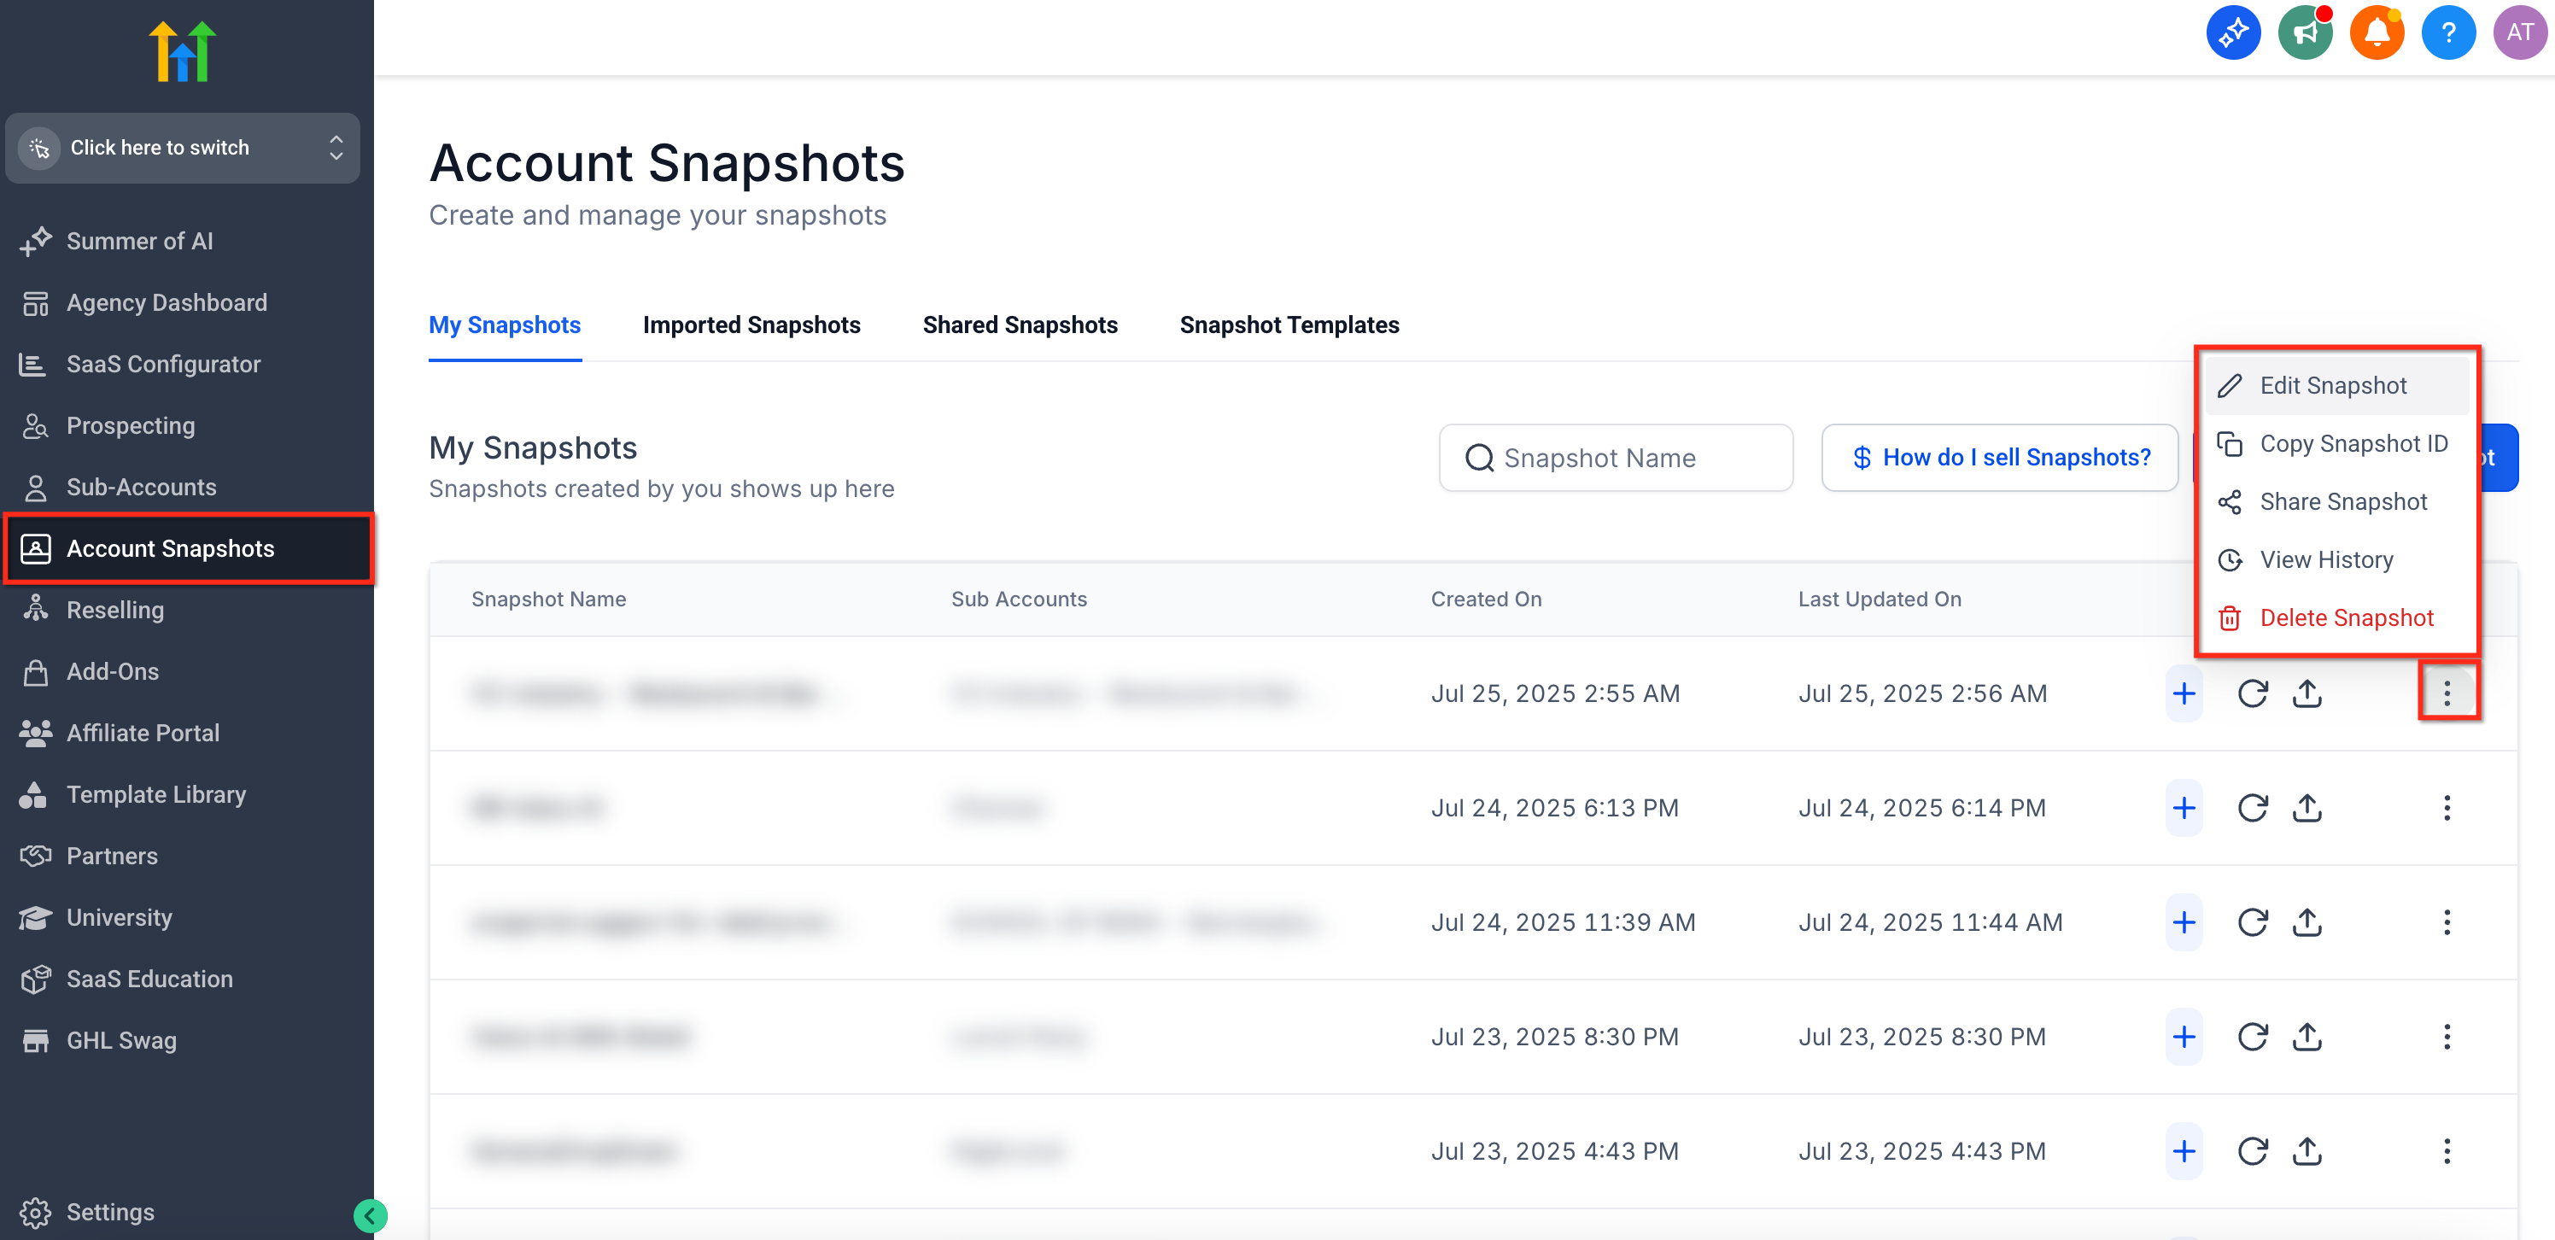The height and width of the screenshot is (1240, 2555).
Task: Refresh the Jul 24 6:13 PM snapshot
Action: click(x=2252, y=808)
